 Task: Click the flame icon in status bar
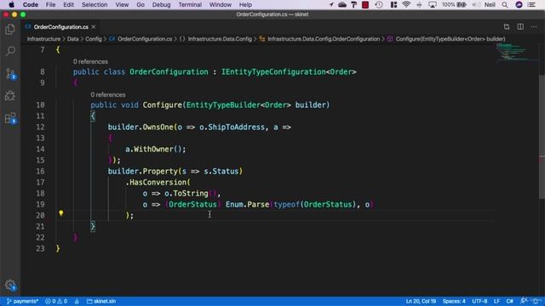77,301
